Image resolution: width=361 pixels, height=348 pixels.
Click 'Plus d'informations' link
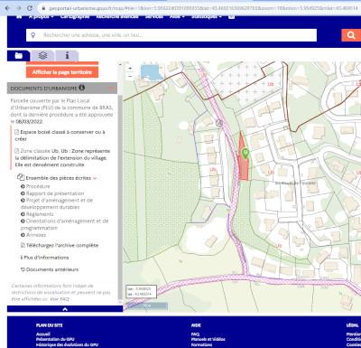click(44, 258)
